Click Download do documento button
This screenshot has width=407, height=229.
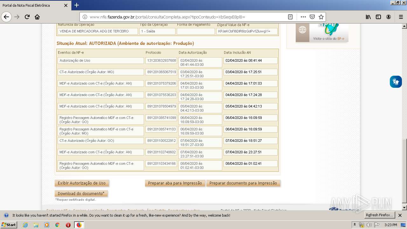81,194
